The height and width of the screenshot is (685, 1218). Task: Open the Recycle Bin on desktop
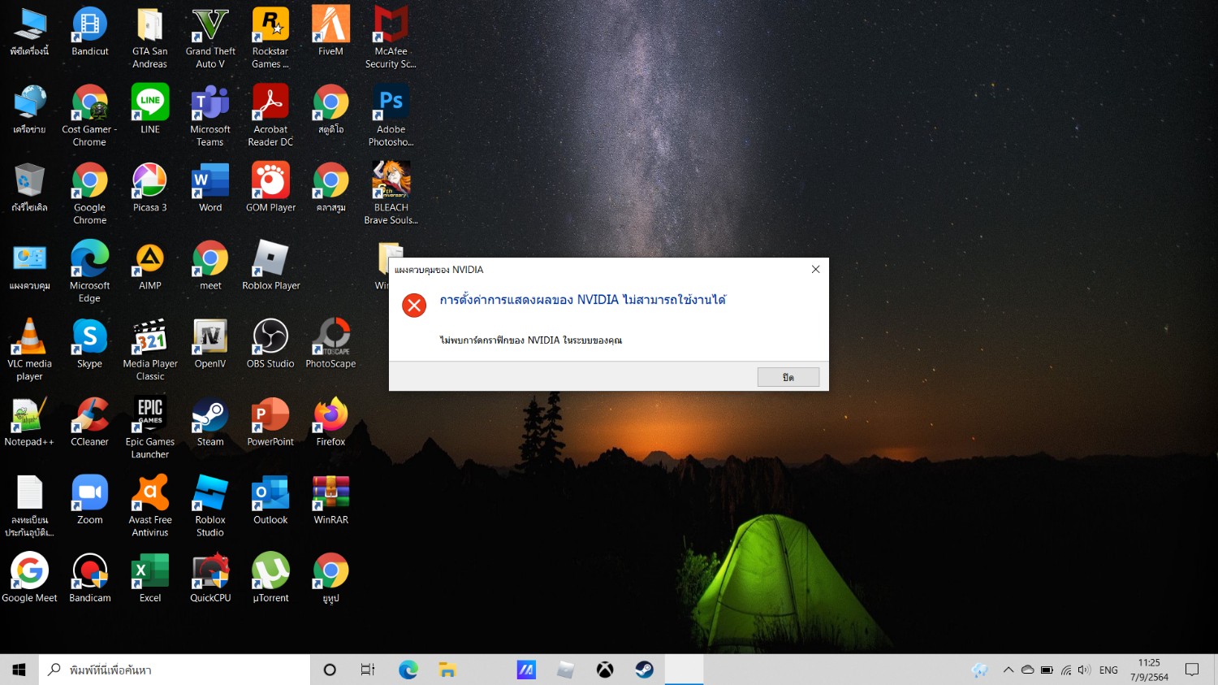pyautogui.click(x=30, y=188)
